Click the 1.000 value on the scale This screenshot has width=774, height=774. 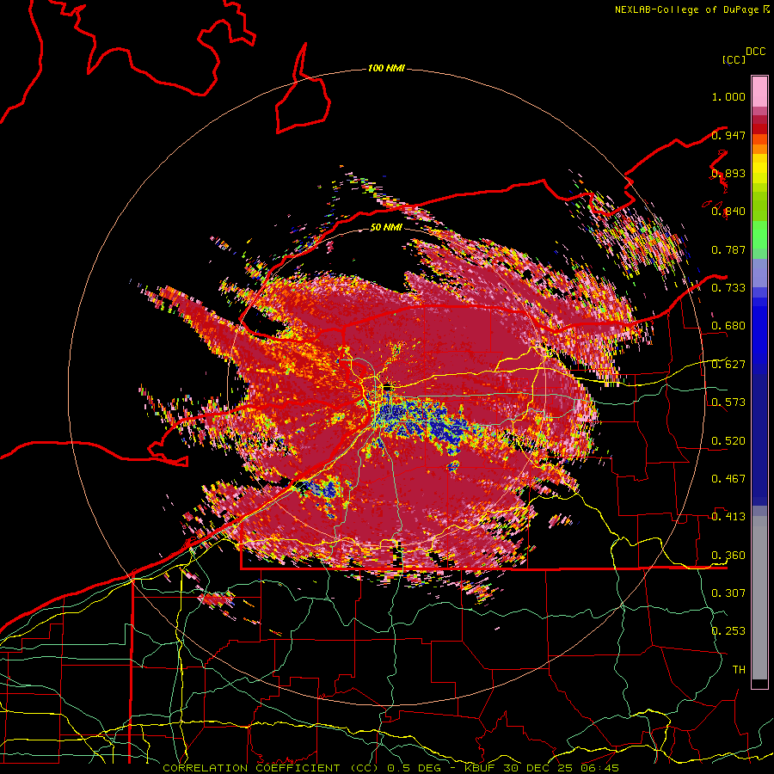coord(728,97)
